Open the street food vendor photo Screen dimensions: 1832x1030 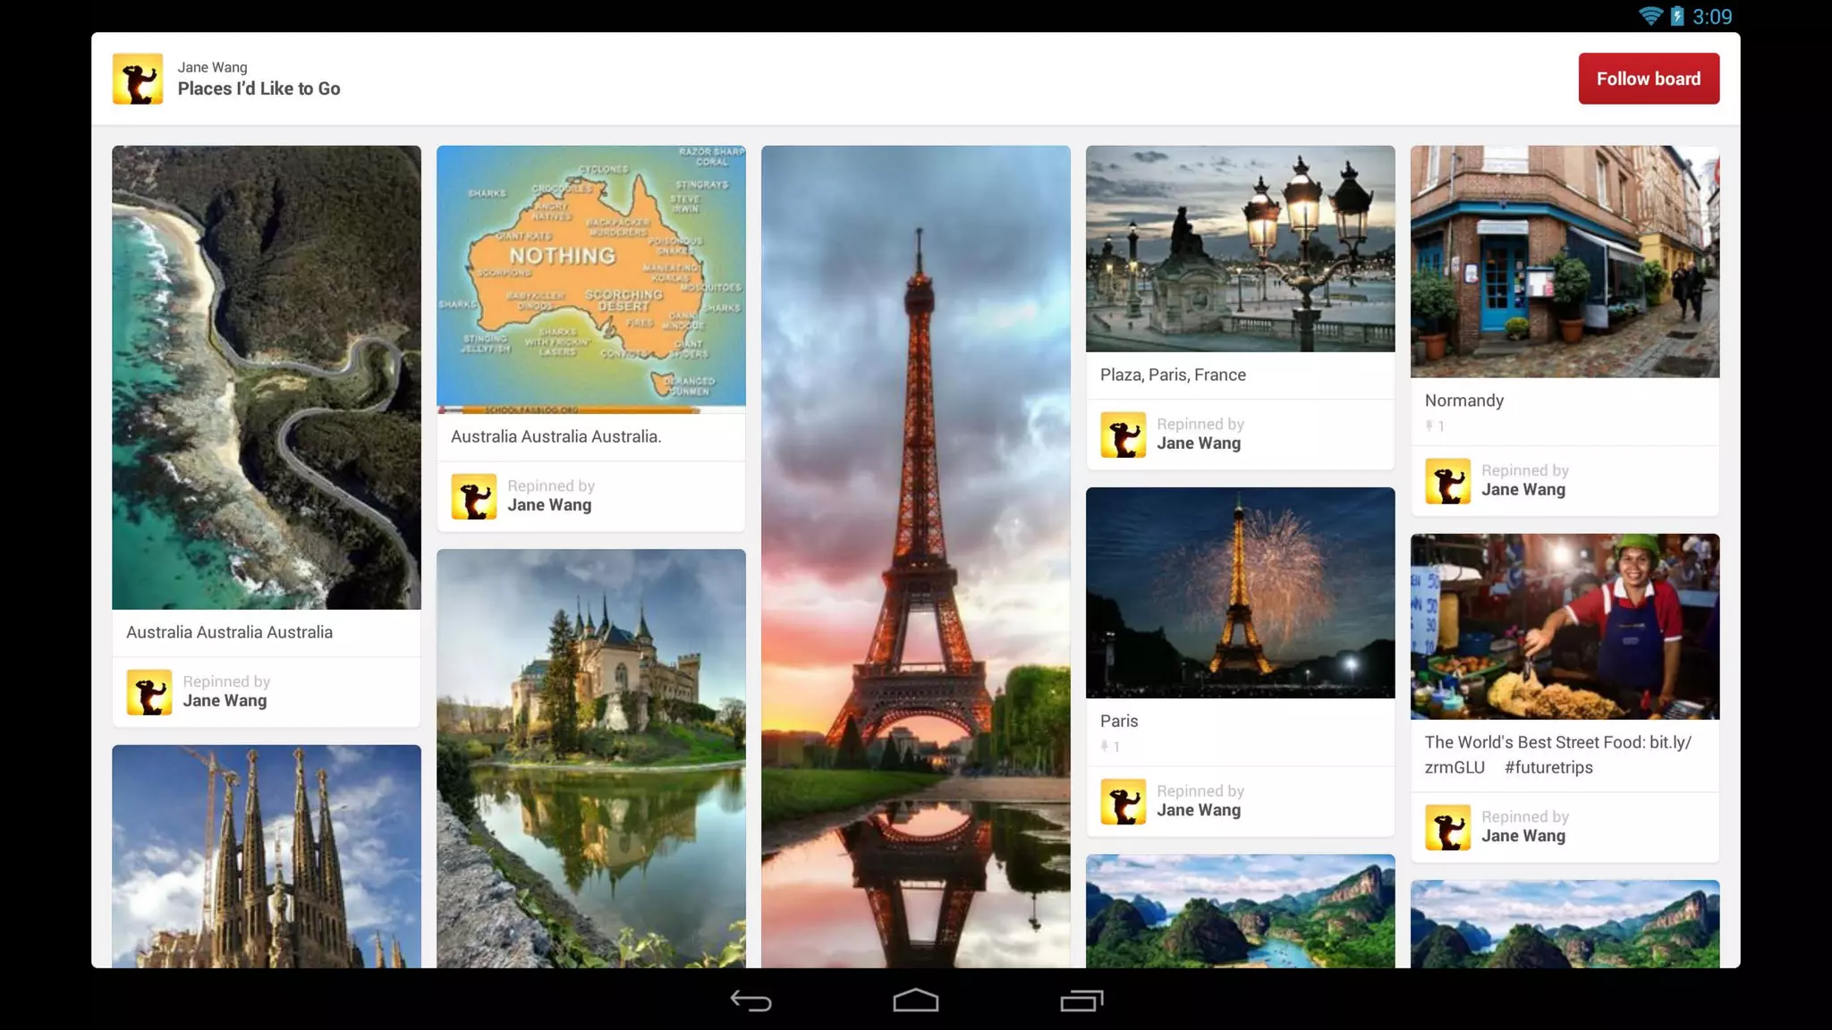1564,626
